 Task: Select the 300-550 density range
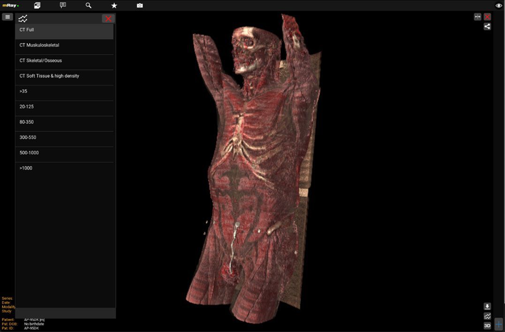tap(64, 138)
